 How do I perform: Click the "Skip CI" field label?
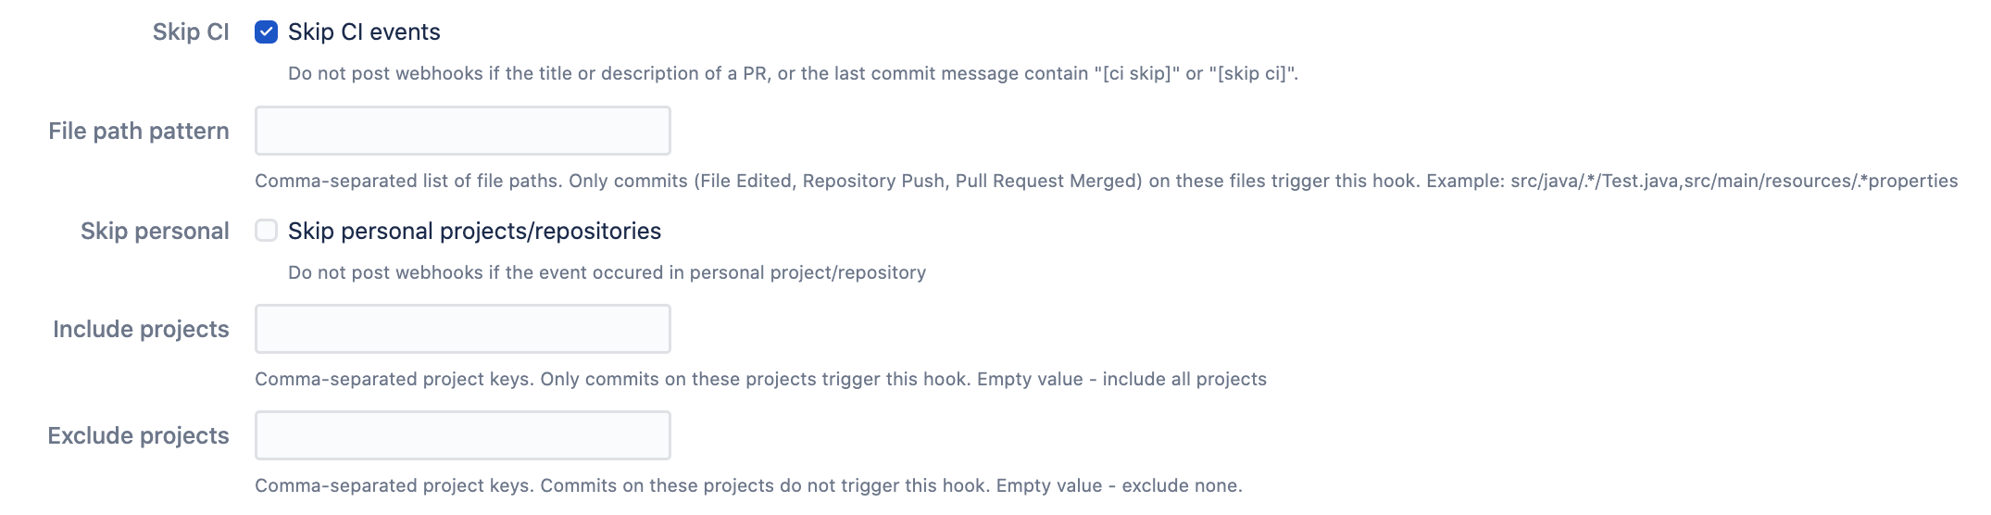pyautogui.click(x=191, y=32)
